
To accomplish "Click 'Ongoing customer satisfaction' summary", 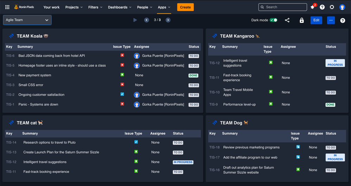I will coord(42,95).
